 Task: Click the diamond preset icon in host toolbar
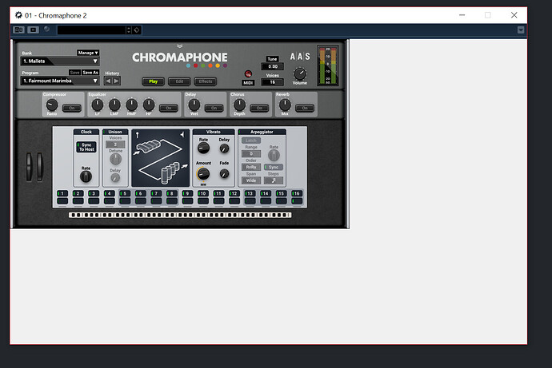tap(137, 30)
